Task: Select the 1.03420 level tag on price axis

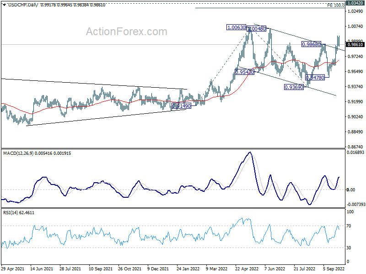Action: point(355,3)
